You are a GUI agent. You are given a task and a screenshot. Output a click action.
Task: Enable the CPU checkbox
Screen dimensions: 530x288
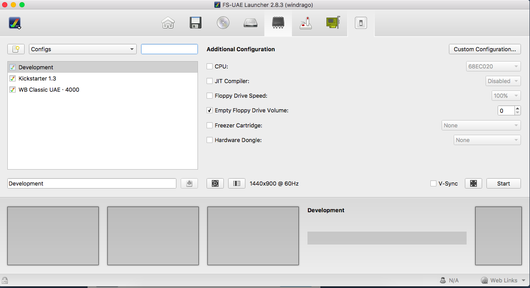pyautogui.click(x=210, y=66)
